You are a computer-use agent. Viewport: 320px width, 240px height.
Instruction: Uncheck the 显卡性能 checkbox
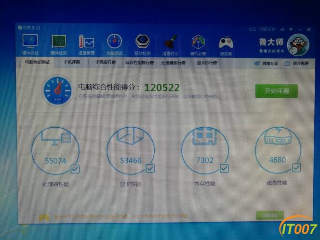[x=150, y=169]
